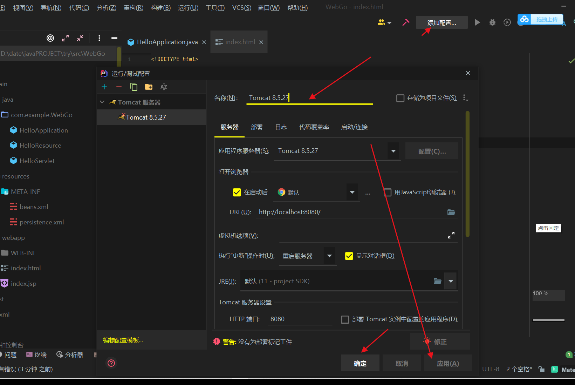This screenshot has height=385, width=575.
Task: Click the read-only lock icon in status bar
Action: (x=542, y=369)
